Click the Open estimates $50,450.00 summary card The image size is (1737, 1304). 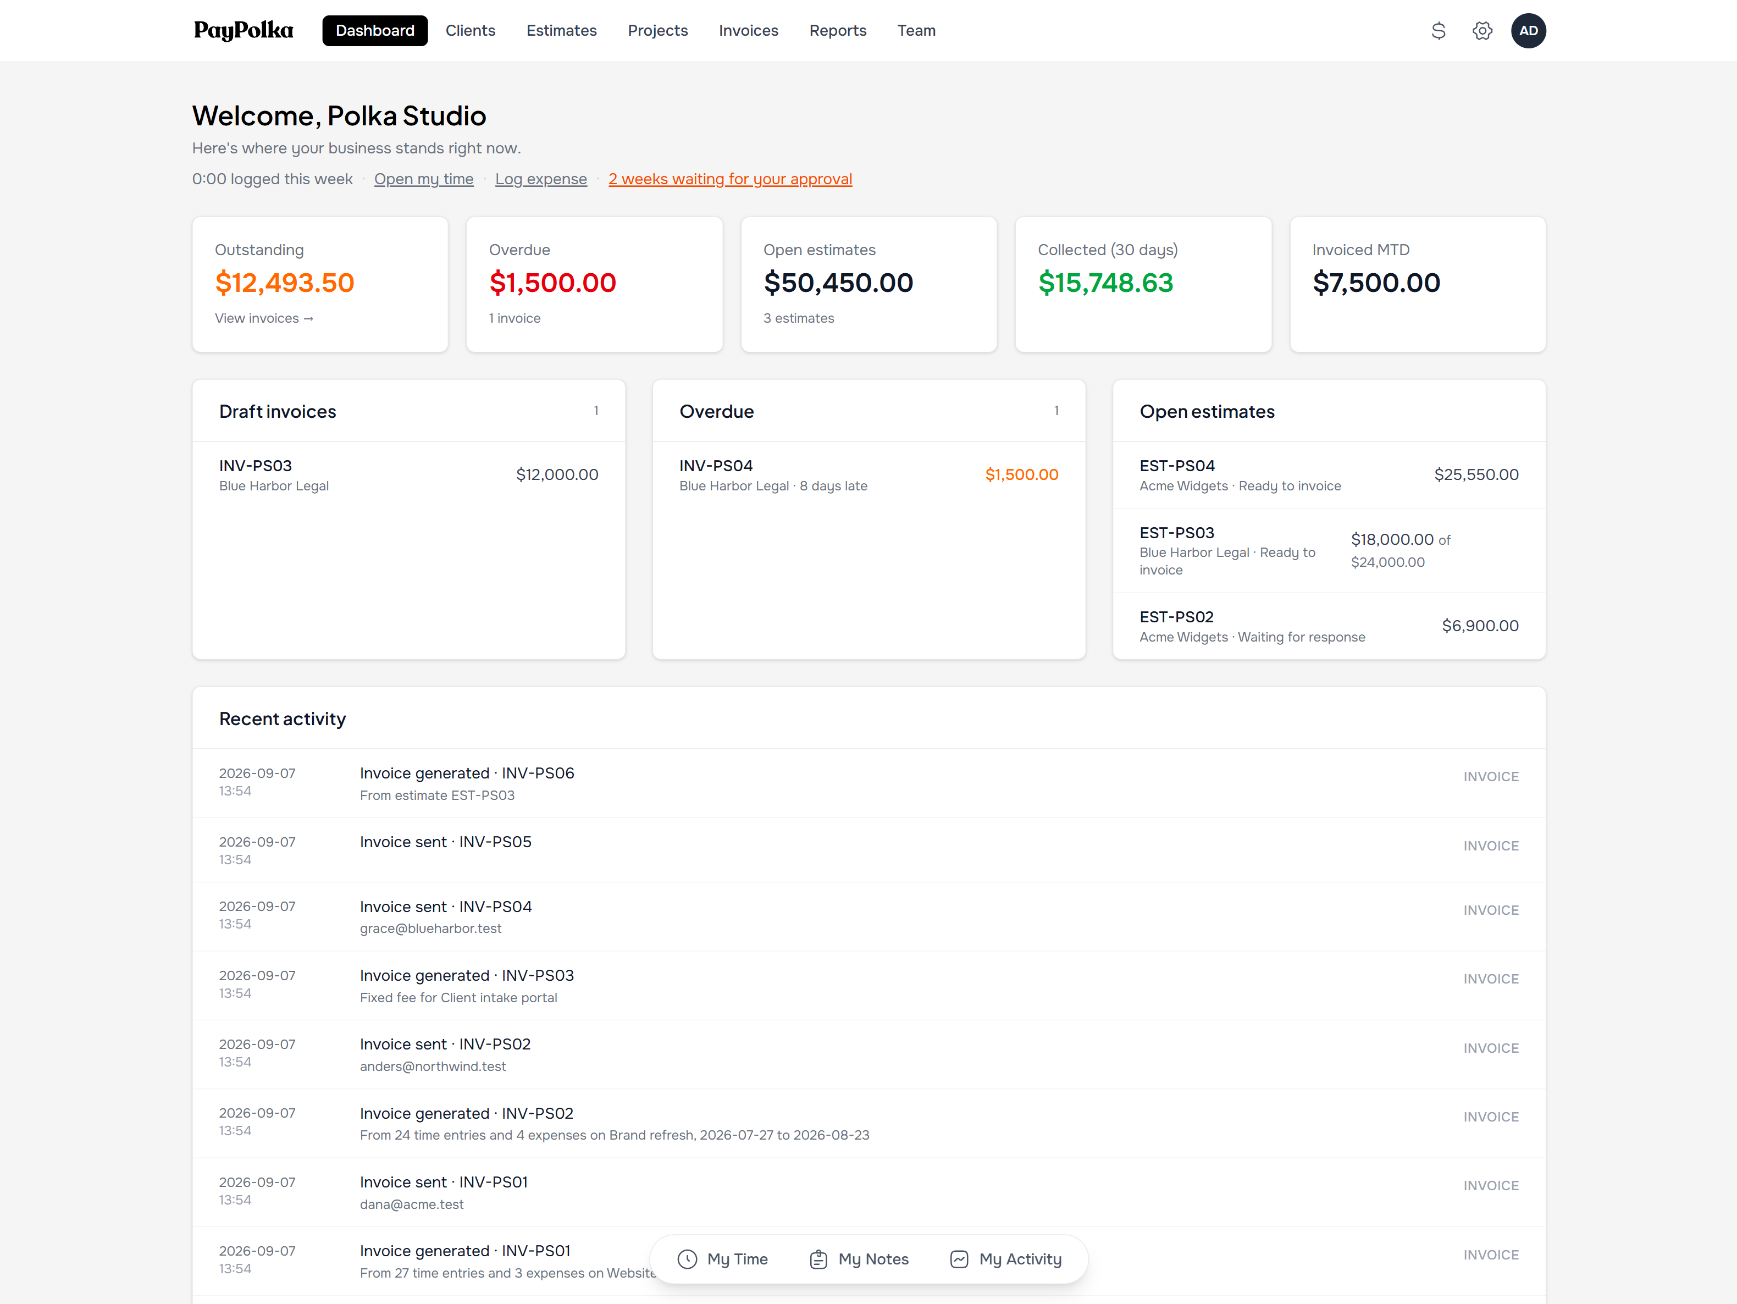869,284
